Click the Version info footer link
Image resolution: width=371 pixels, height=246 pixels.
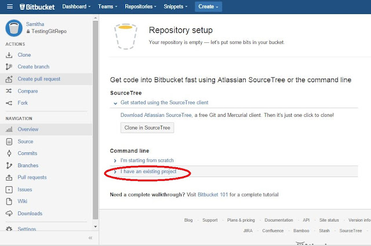point(359,220)
